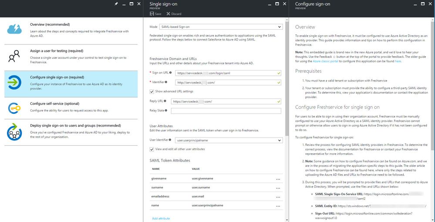Click the Sign-Out URL label

[325, 214]
